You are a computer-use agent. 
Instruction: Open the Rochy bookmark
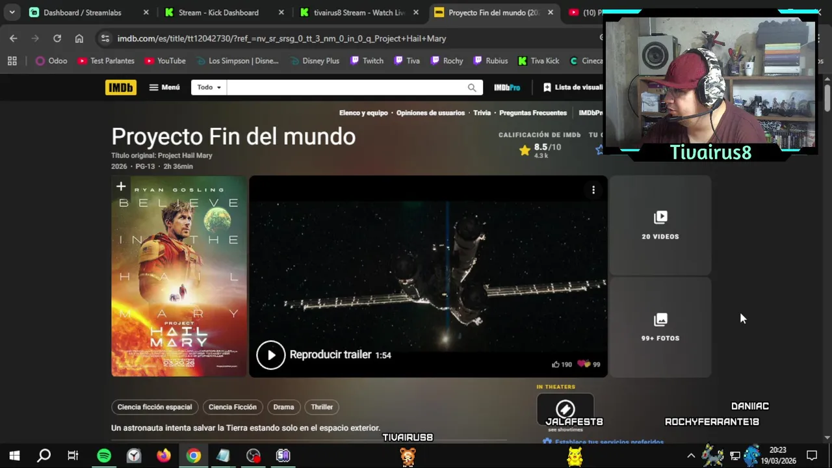tap(446, 60)
